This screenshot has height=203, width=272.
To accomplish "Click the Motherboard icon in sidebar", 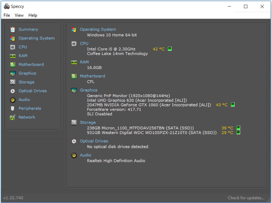I will 13,65.
